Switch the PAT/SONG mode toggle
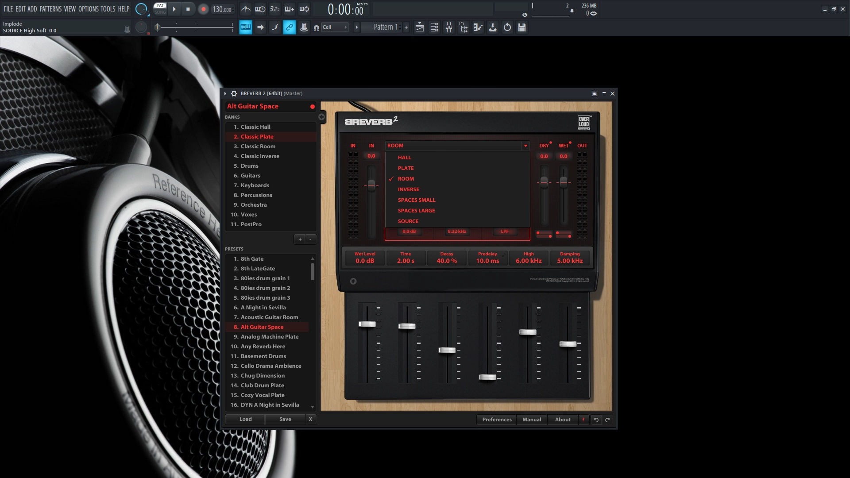The height and width of the screenshot is (478, 850). [x=160, y=9]
